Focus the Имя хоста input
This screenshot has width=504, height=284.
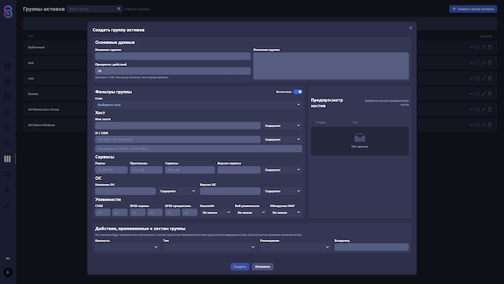point(178,126)
